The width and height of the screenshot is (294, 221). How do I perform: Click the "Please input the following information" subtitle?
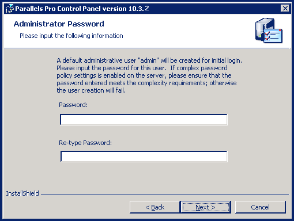[x=71, y=36]
